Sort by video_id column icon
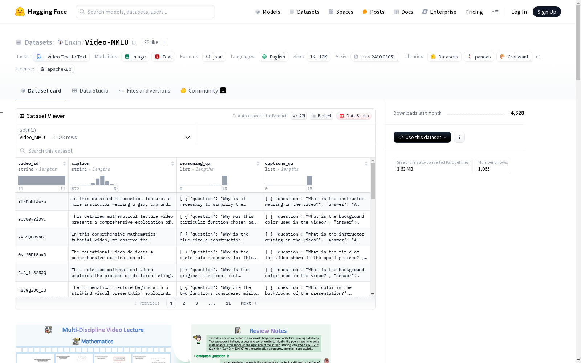The width and height of the screenshot is (581, 363). tap(64, 163)
